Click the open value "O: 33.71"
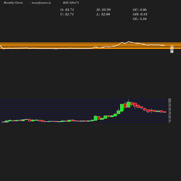The width and height of the screenshot is (181, 181). pyautogui.click(x=67, y=10)
